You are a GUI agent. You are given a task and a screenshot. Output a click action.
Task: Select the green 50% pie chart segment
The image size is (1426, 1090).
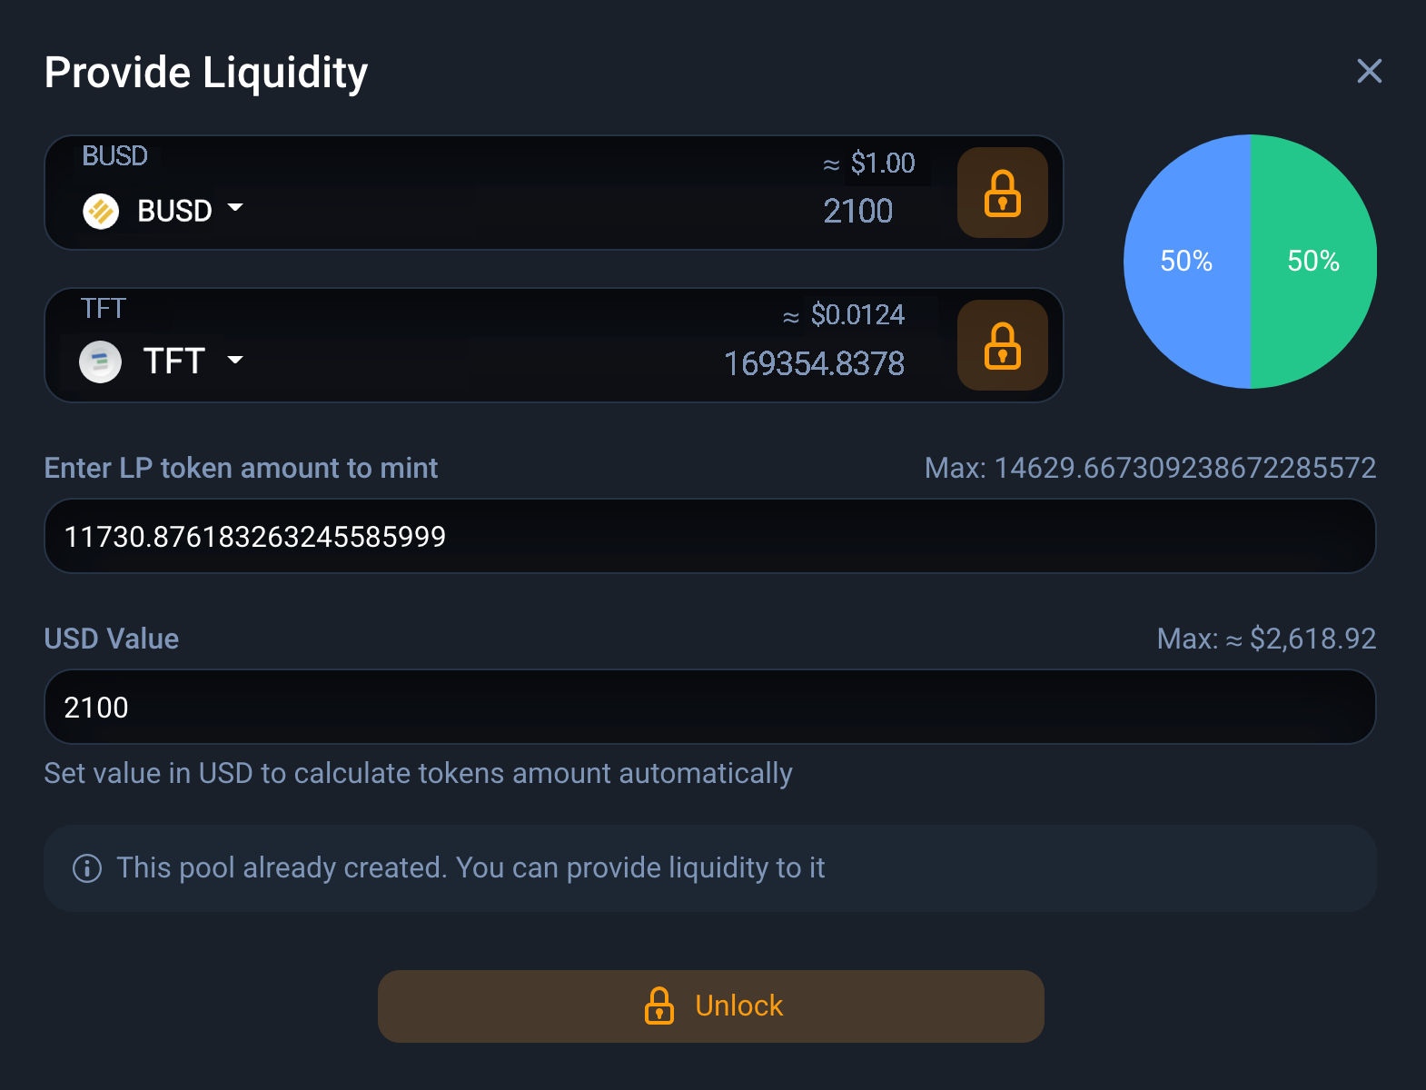tap(1313, 262)
